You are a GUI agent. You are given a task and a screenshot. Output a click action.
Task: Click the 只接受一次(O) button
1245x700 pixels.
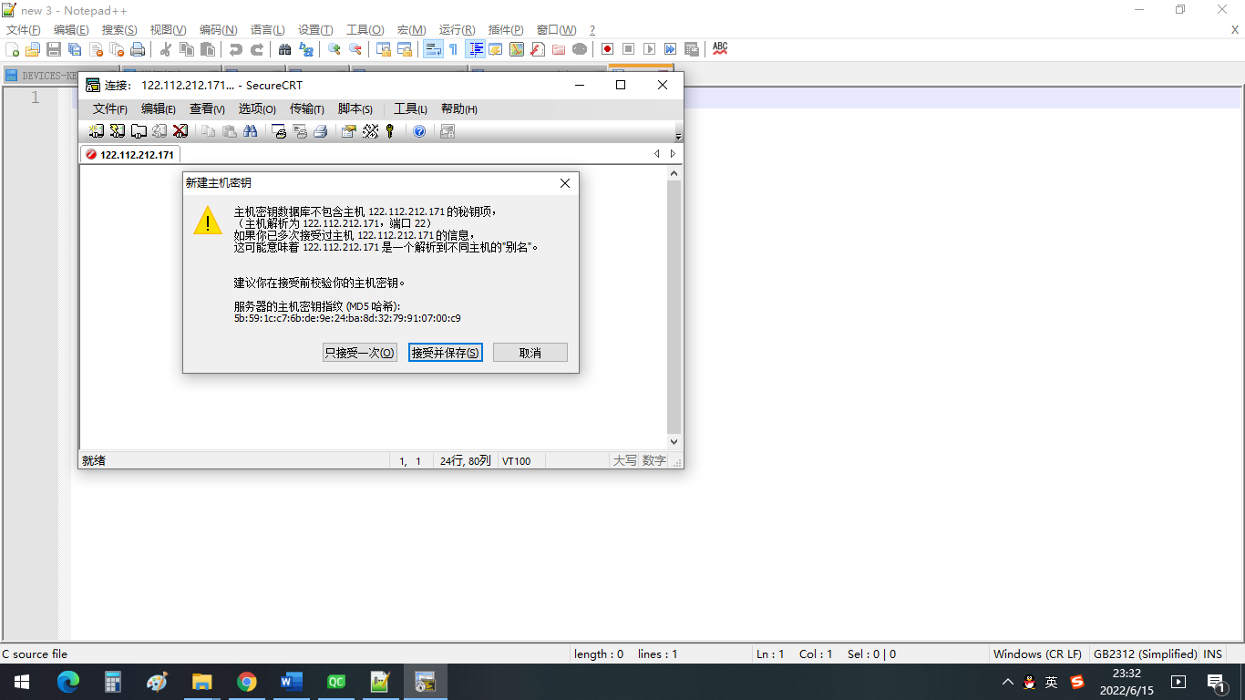click(360, 353)
